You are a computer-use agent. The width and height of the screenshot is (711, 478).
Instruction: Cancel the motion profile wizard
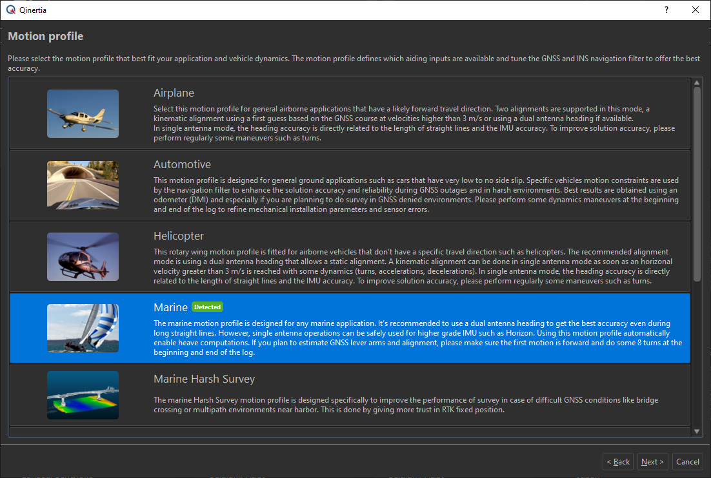[x=687, y=461]
